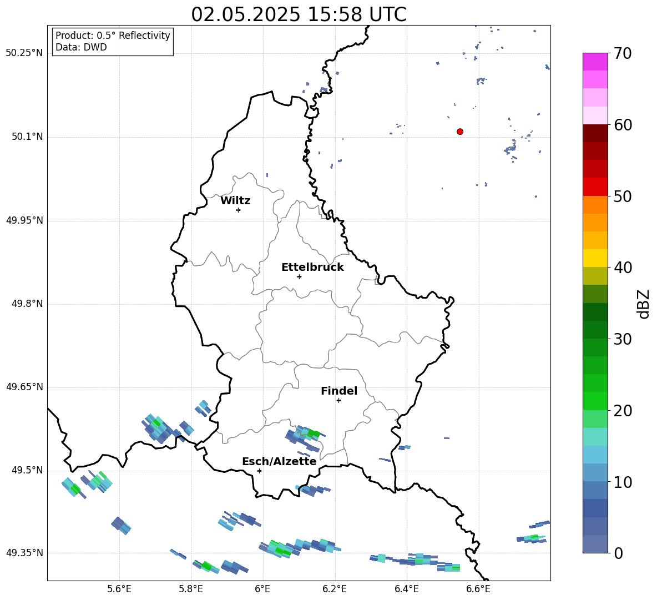Click the 6°E longitude label
This screenshot has width=657, height=600.
click(x=262, y=589)
